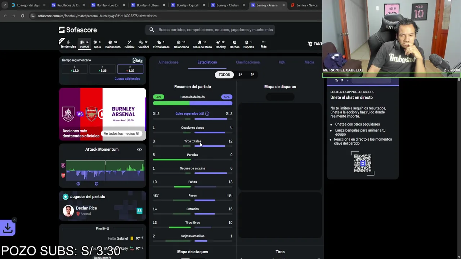Open the Voleibol sport category

point(143,44)
